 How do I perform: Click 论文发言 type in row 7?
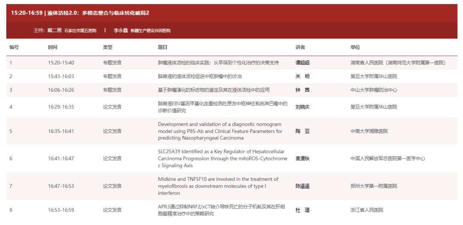click(112, 186)
